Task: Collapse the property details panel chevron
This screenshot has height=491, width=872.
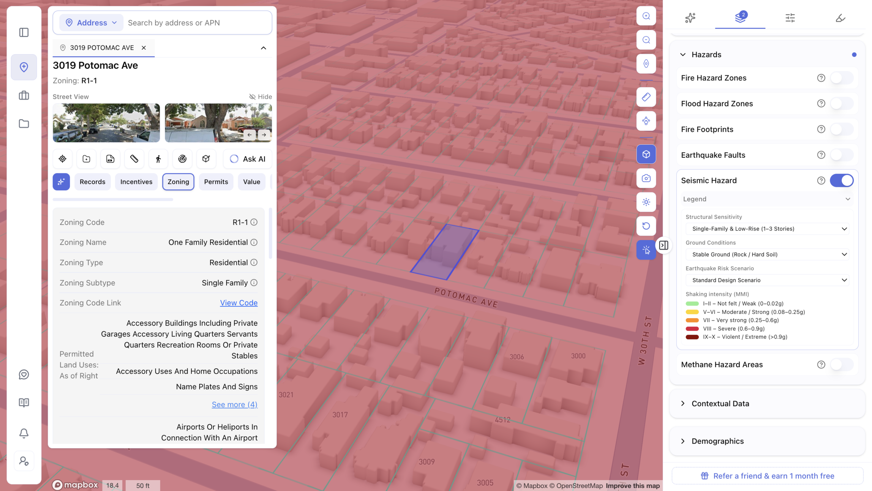Action: click(263, 48)
